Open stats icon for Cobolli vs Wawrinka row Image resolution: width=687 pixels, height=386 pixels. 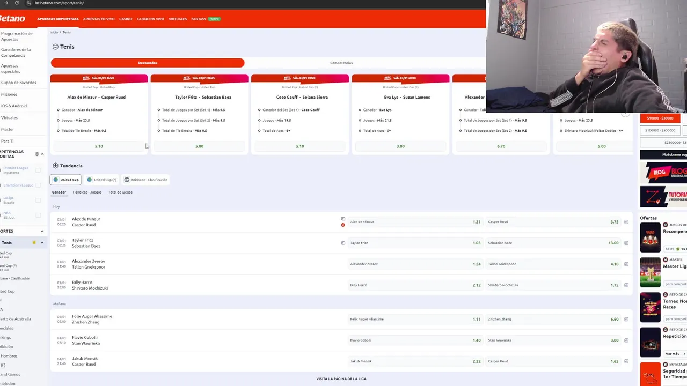[626, 340]
